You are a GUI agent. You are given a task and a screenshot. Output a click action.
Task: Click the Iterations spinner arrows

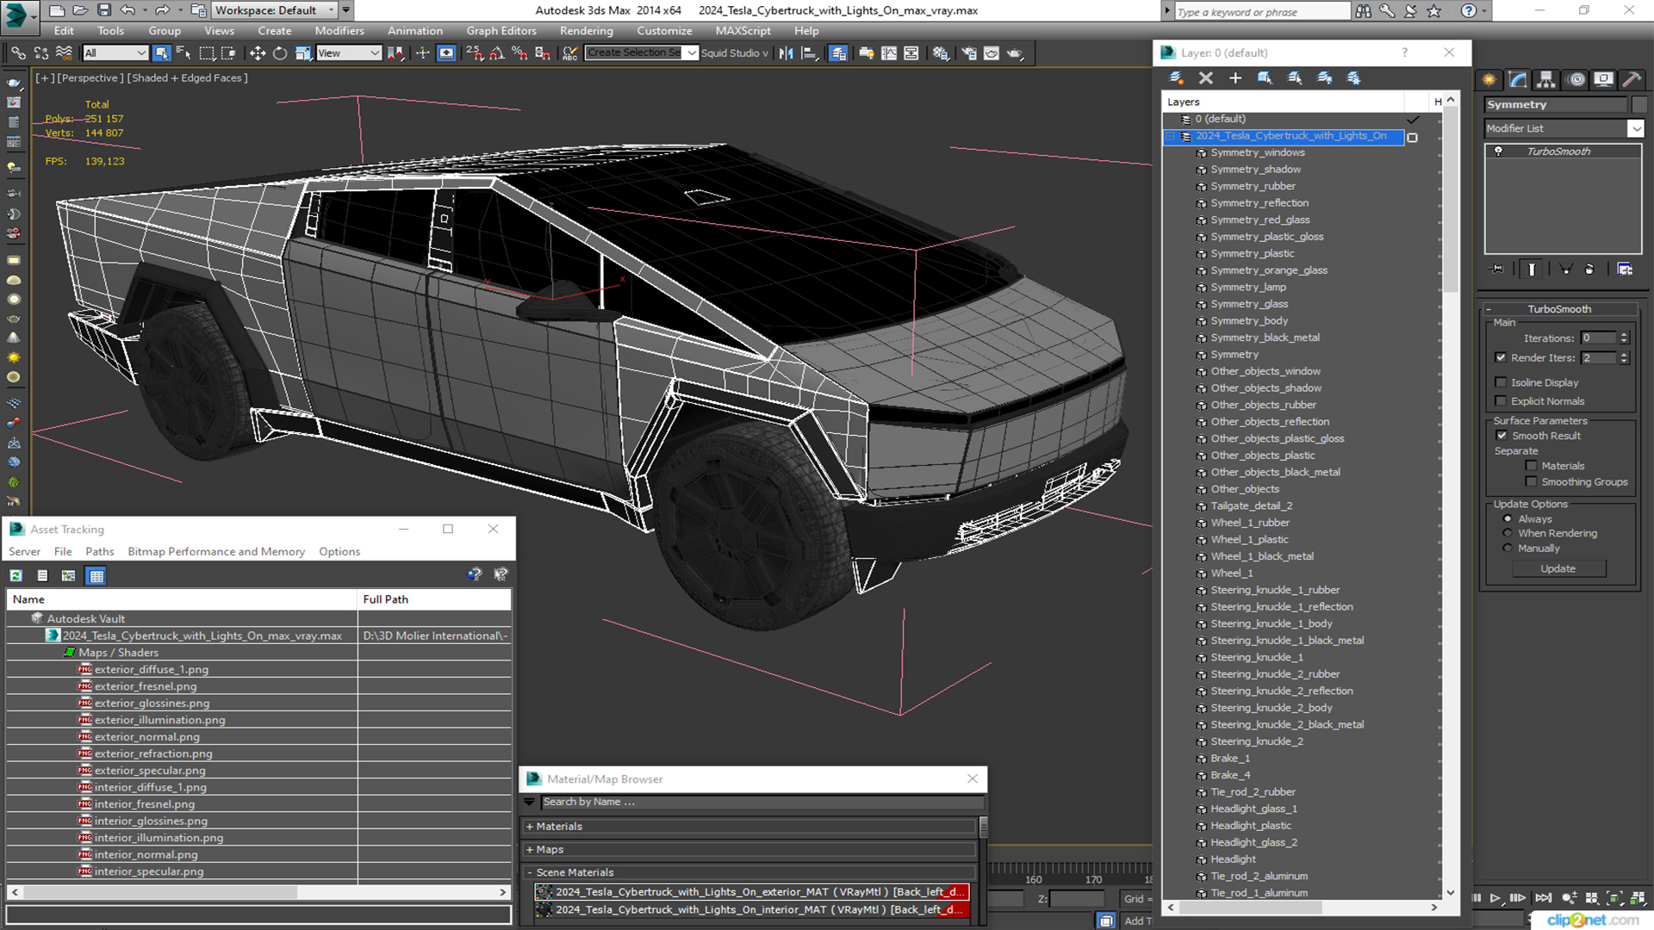pos(1624,338)
